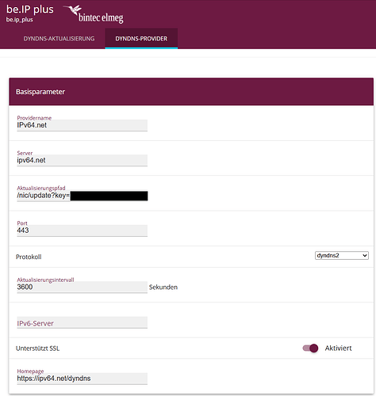Image resolution: width=376 pixels, height=396 pixels.
Task: Click the Protokoll row label
Action: [29, 257]
